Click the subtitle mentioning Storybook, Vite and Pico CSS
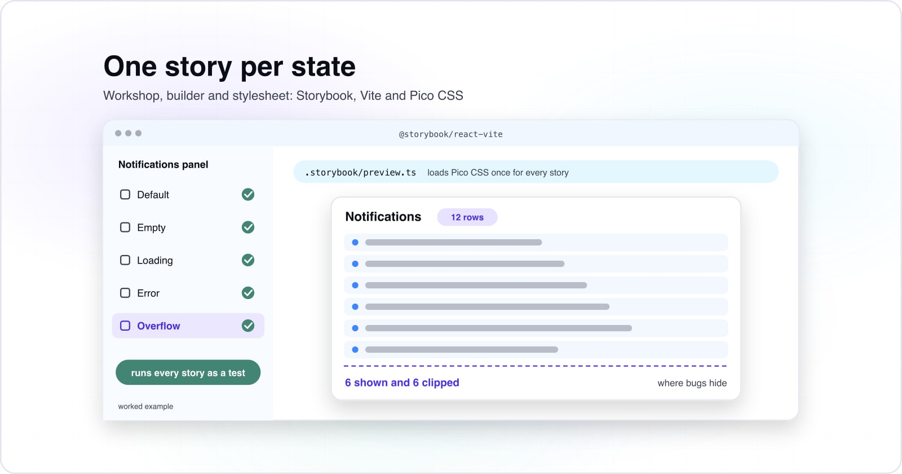Screen dimensions: 902x474 click(283, 95)
